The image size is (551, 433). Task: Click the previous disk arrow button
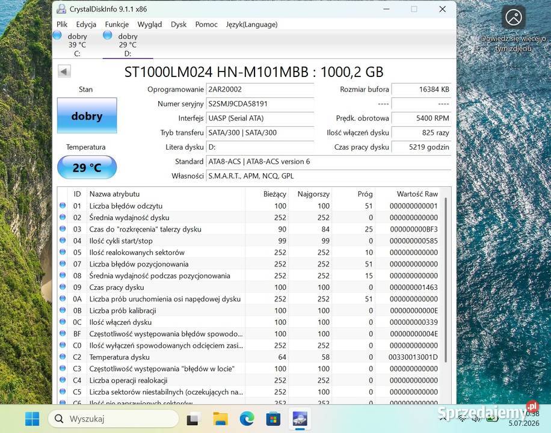coord(64,72)
